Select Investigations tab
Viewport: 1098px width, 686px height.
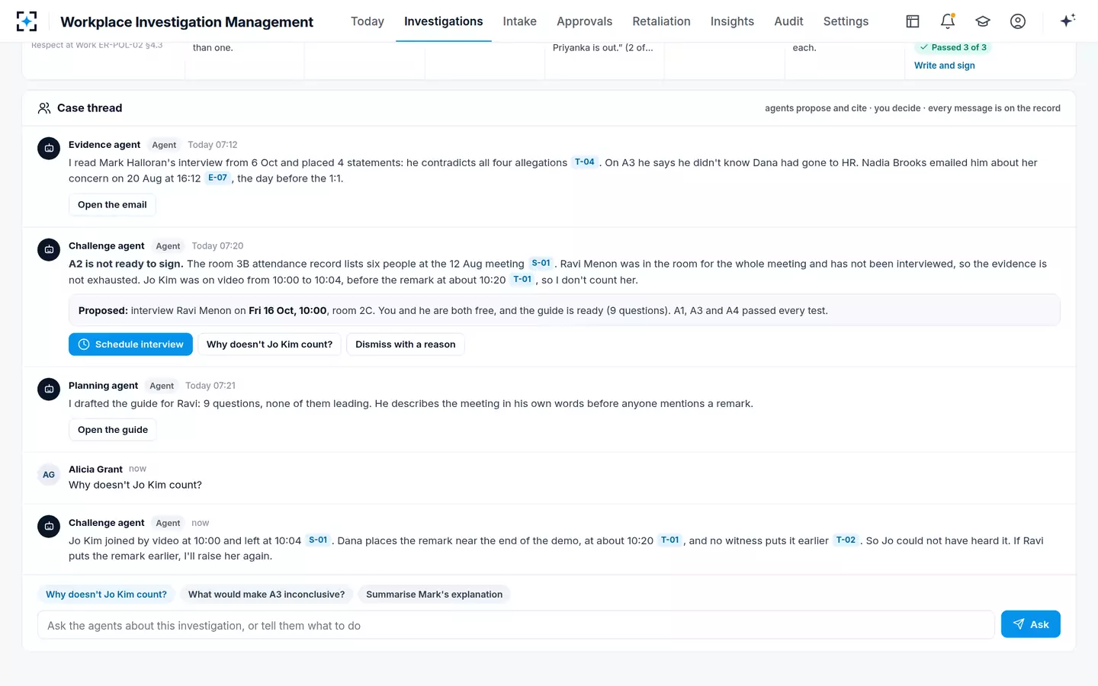point(443,21)
